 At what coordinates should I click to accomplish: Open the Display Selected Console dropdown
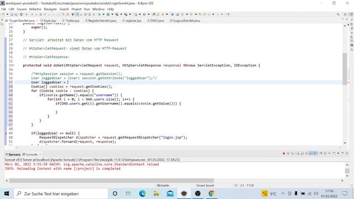[x=330, y=154]
